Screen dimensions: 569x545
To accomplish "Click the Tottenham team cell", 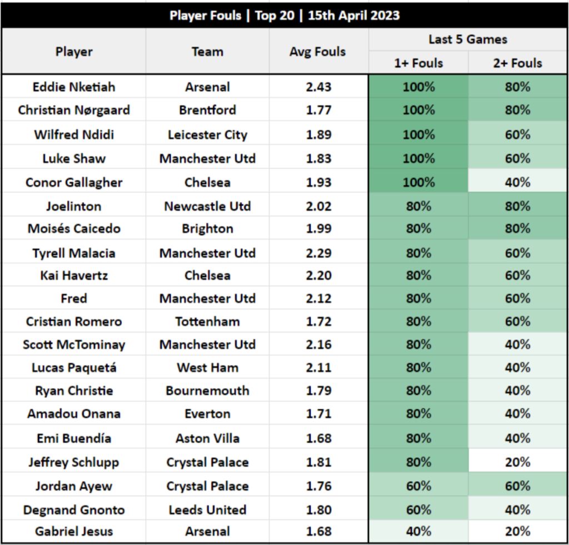I will (x=207, y=321).
